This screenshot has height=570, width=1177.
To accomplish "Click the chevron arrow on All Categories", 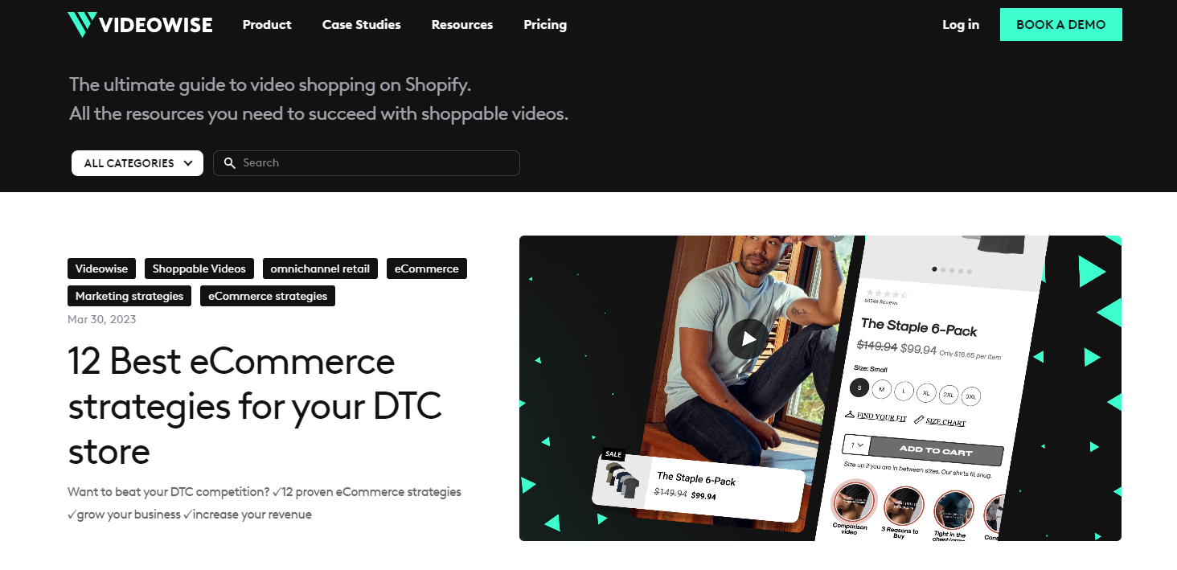I will click(x=188, y=163).
